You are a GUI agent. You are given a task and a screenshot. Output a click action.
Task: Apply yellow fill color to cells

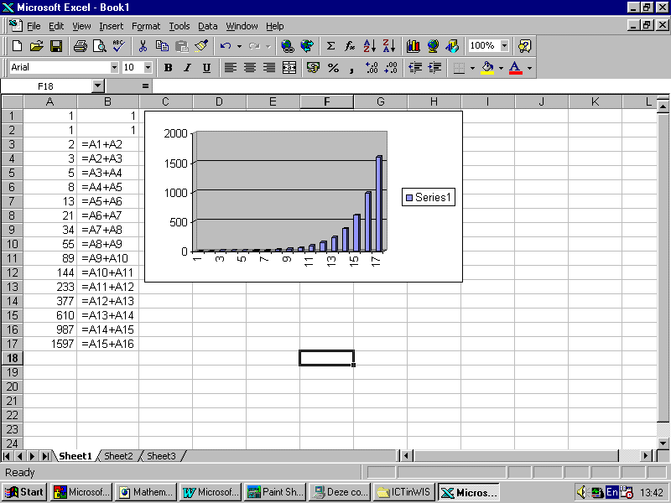(487, 68)
